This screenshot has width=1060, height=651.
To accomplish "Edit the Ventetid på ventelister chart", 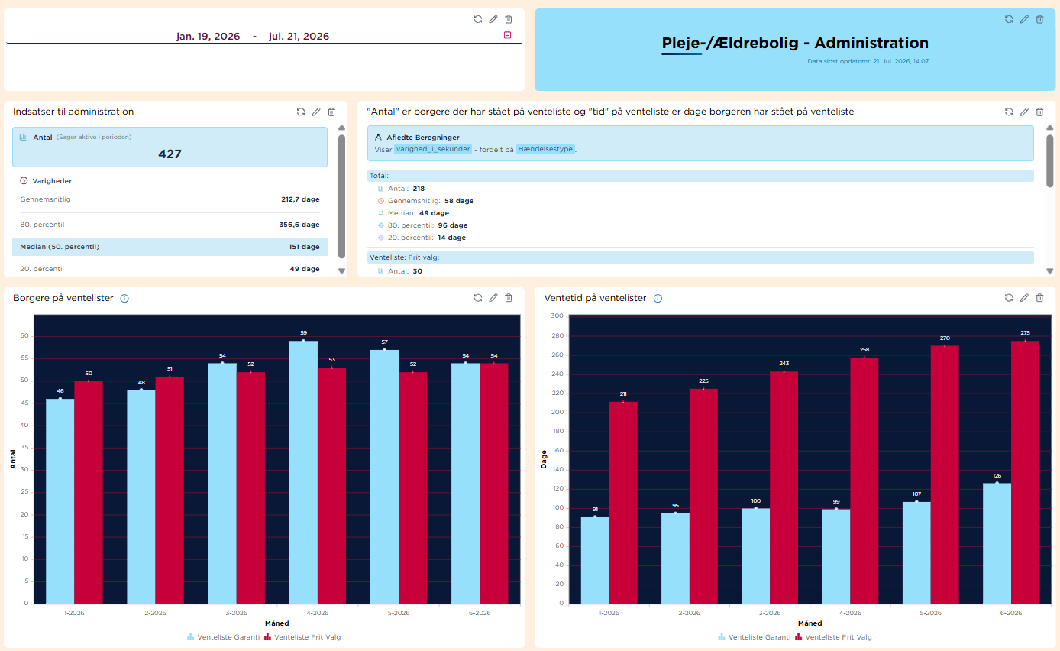I will click(x=1024, y=298).
